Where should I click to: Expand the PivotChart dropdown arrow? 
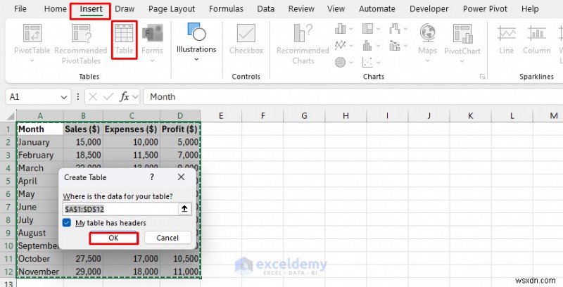(x=462, y=60)
